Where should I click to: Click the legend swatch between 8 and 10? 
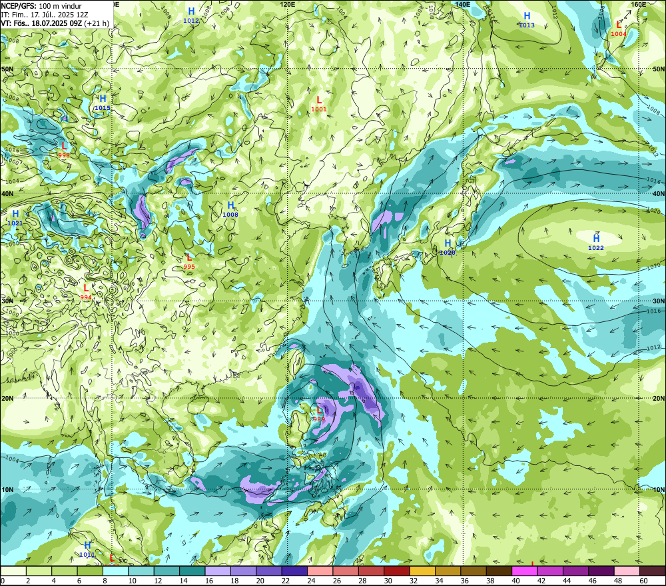(x=115, y=571)
